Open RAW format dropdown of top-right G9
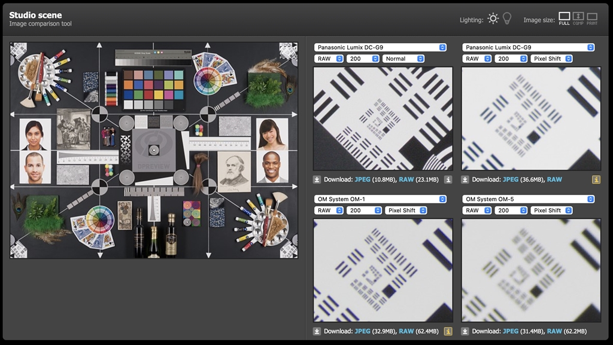The height and width of the screenshot is (345, 613). pos(477,59)
